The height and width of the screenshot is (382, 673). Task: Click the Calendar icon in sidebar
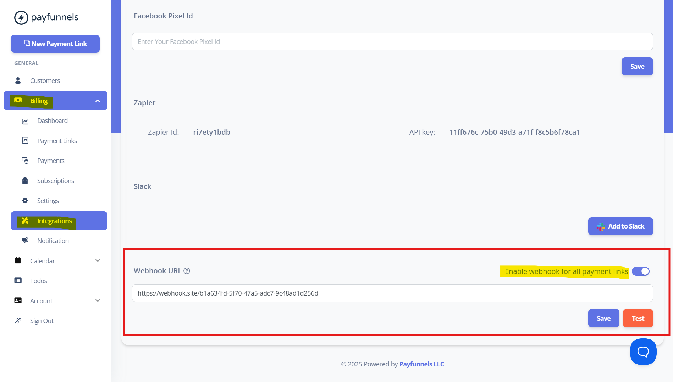click(x=18, y=260)
